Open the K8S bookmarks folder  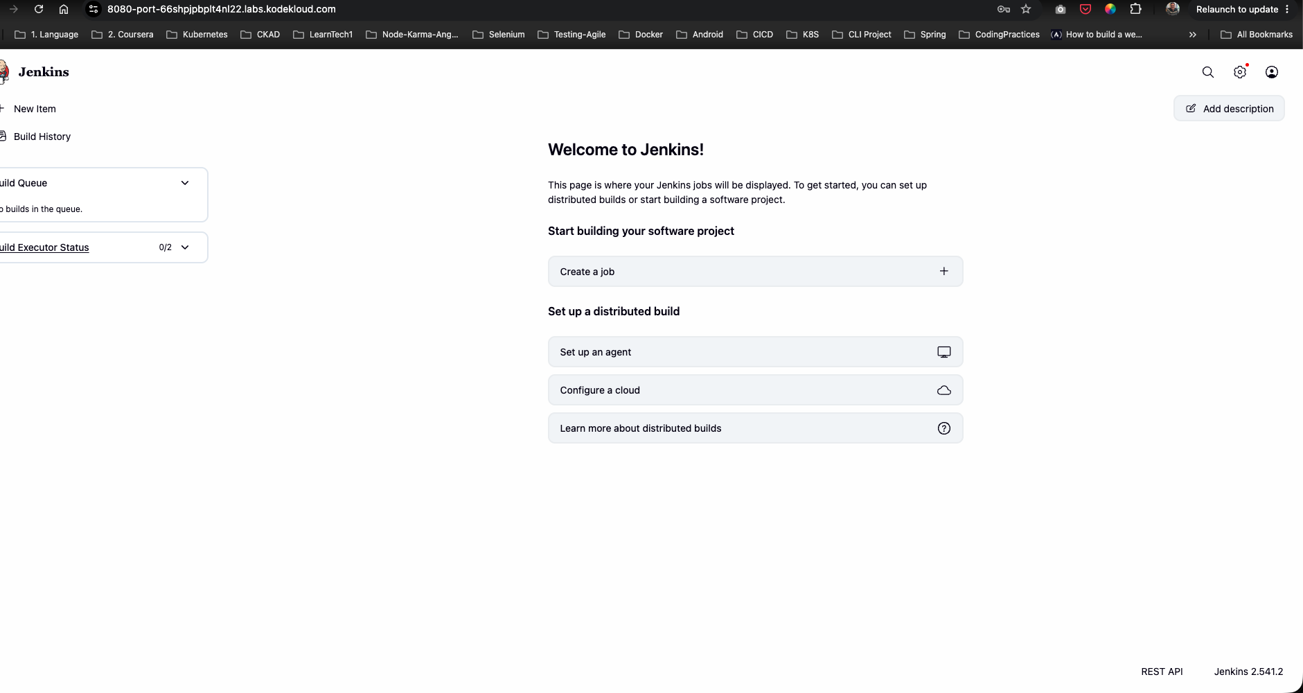click(x=802, y=34)
